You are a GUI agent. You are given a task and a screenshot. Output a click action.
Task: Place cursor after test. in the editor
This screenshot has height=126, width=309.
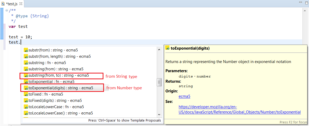tap(21, 42)
